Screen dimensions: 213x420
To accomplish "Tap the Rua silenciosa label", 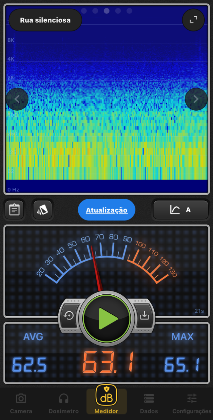I will (45, 20).
